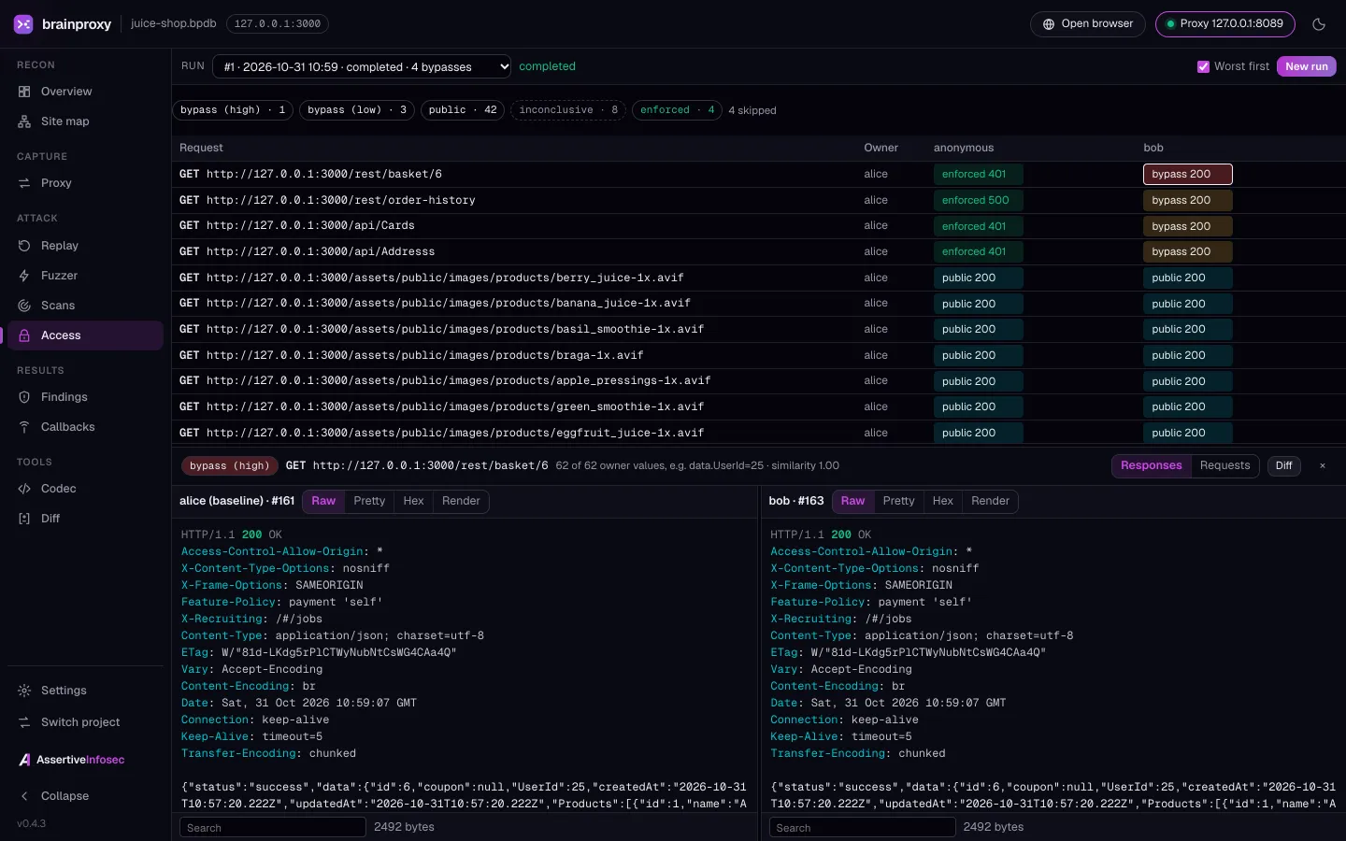This screenshot has width=1346, height=841.
Task: Toggle the inconclusive 8 filter chip
Action: pos(568,110)
